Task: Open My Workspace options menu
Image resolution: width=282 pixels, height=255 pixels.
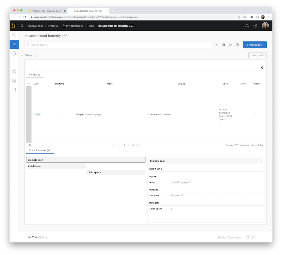Action: click(x=47, y=237)
